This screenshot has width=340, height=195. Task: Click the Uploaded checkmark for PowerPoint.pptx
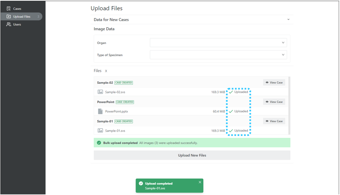tap(231, 111)
